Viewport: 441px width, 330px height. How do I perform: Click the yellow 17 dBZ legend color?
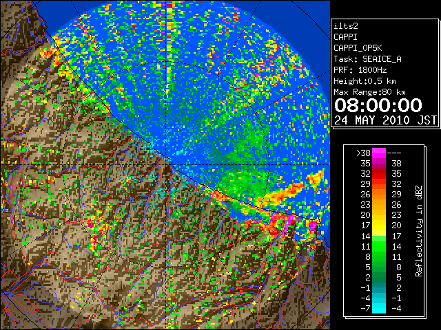tap(379, 225)
